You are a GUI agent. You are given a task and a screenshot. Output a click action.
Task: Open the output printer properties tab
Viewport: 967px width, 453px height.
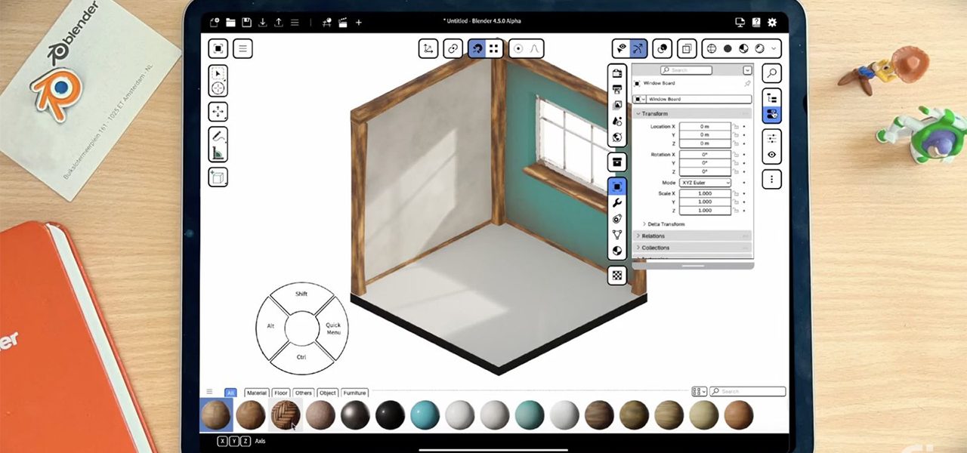tap(617, 89)
